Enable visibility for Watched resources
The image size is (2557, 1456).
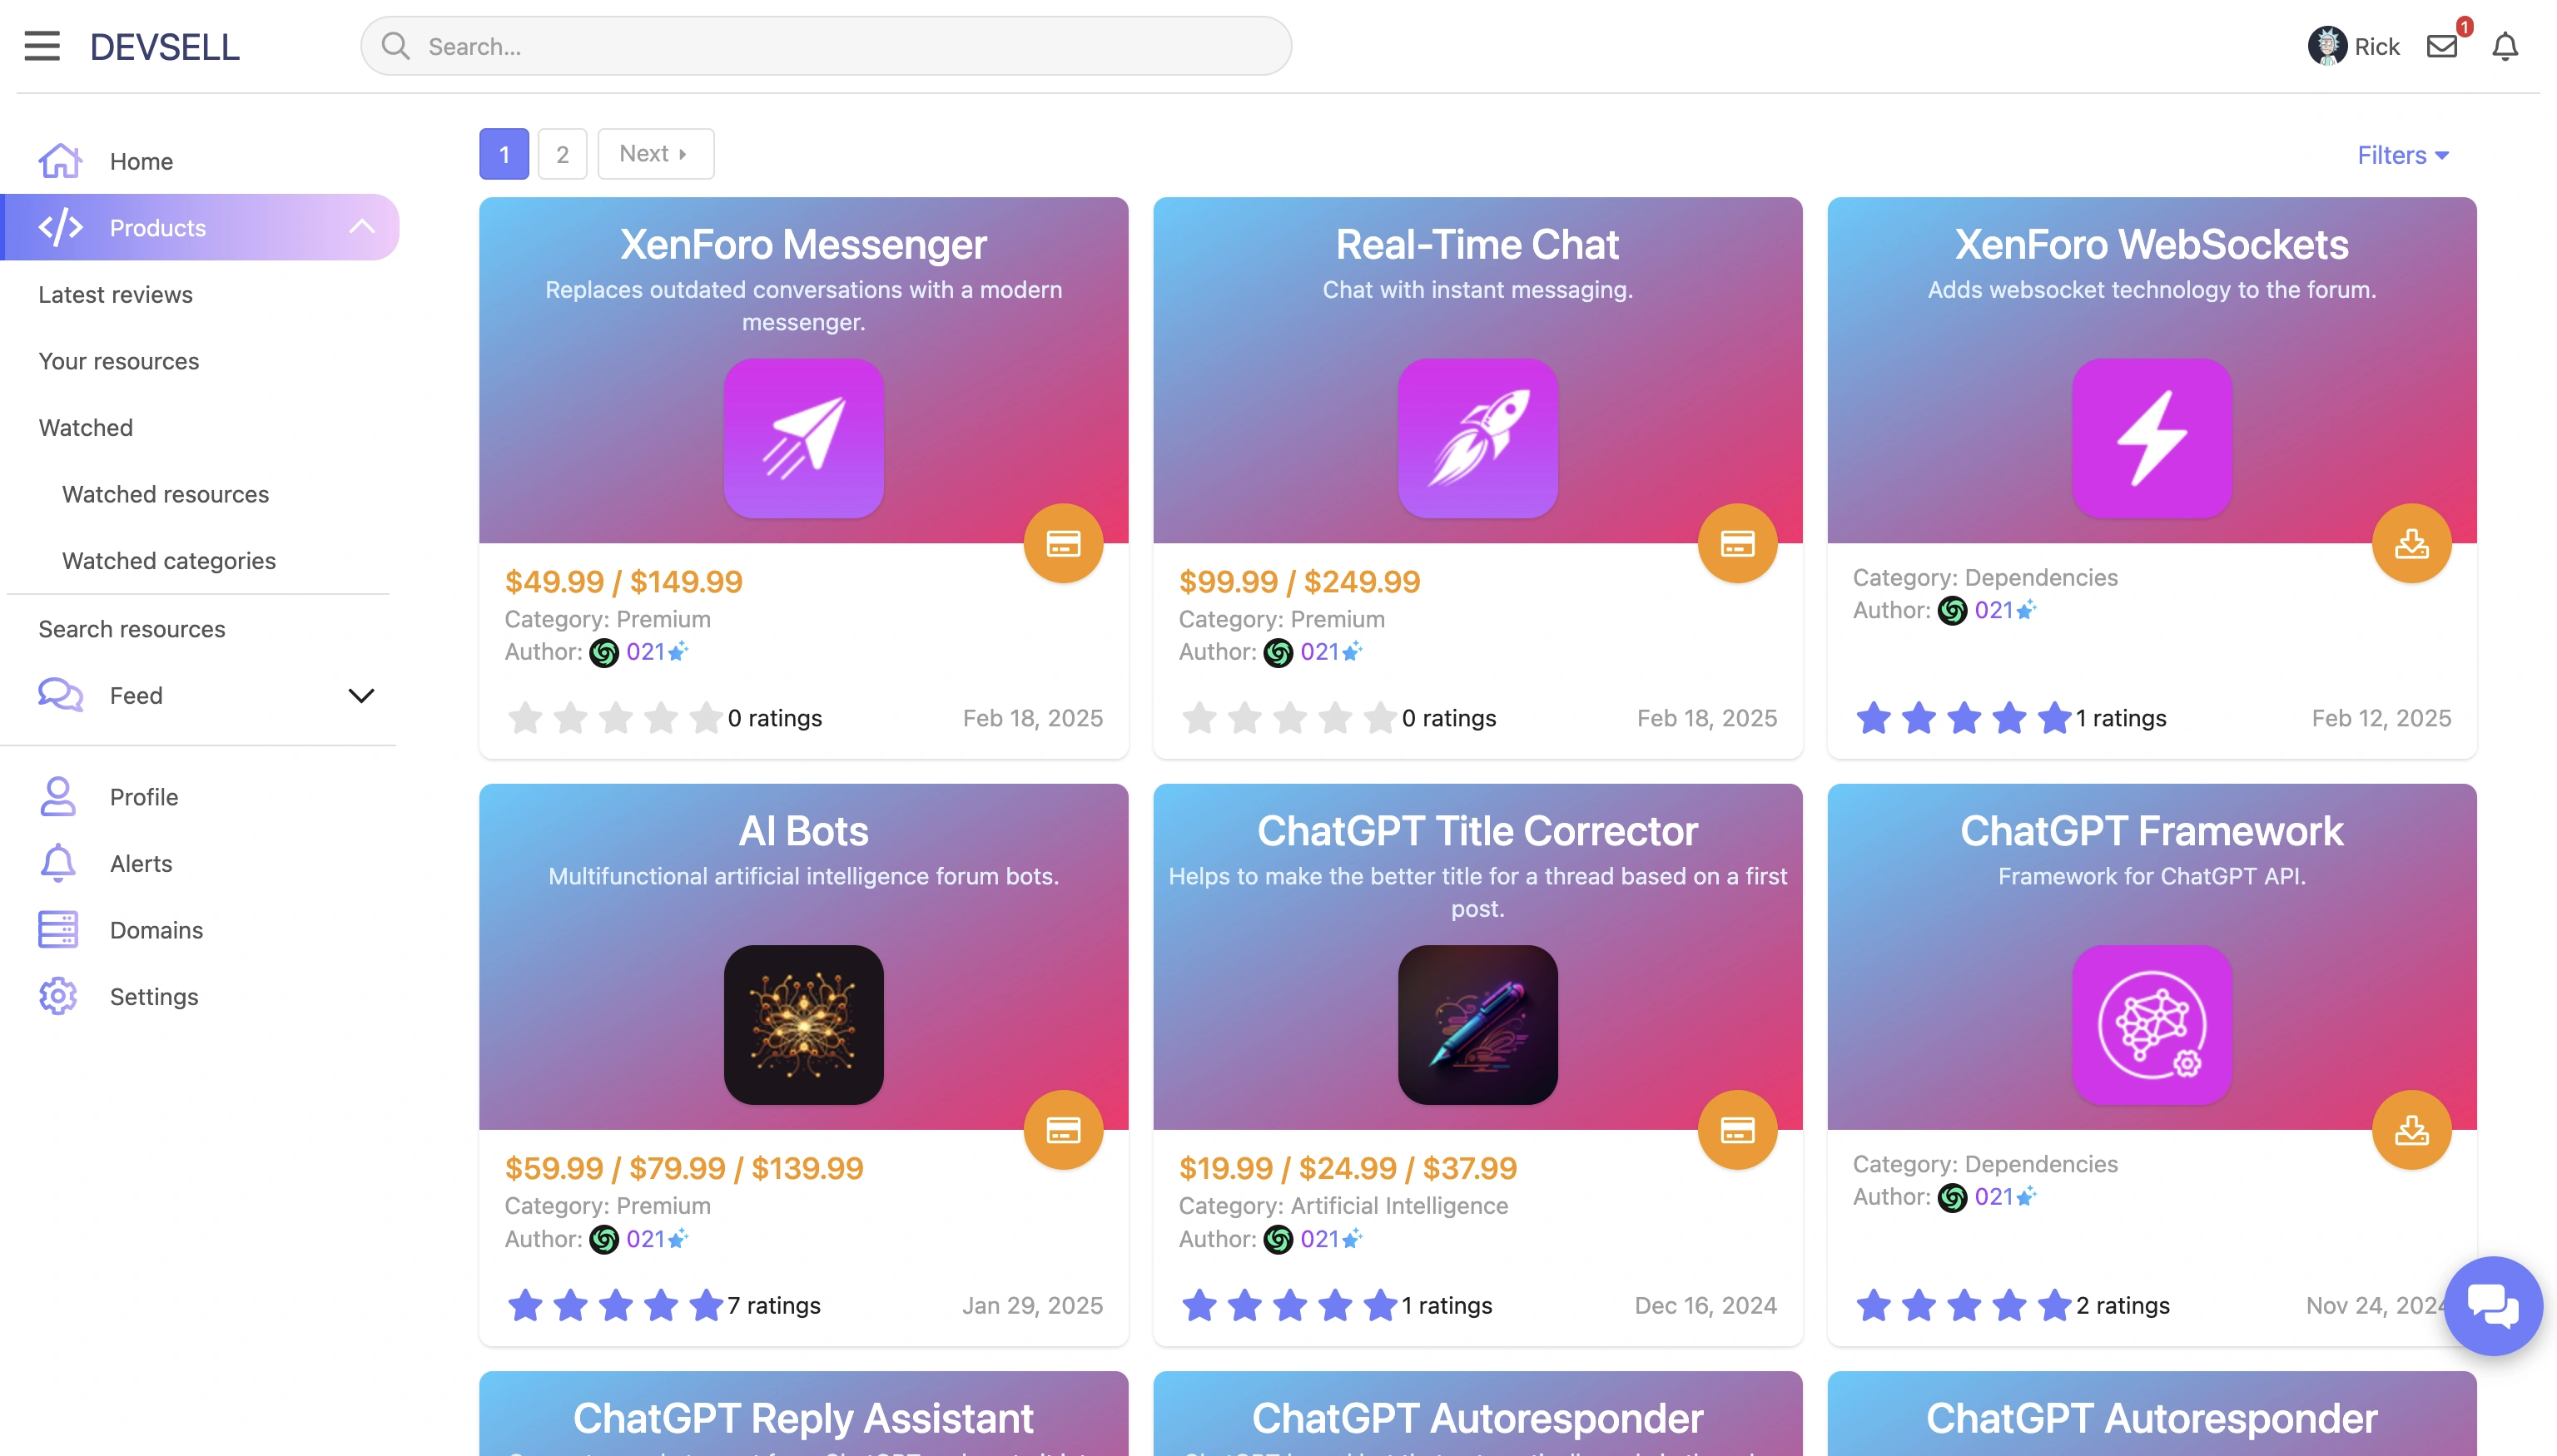click(165, 493)
